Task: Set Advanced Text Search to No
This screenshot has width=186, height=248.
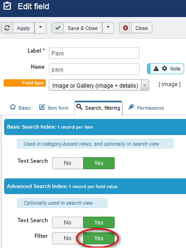Action: coord(68,222)
